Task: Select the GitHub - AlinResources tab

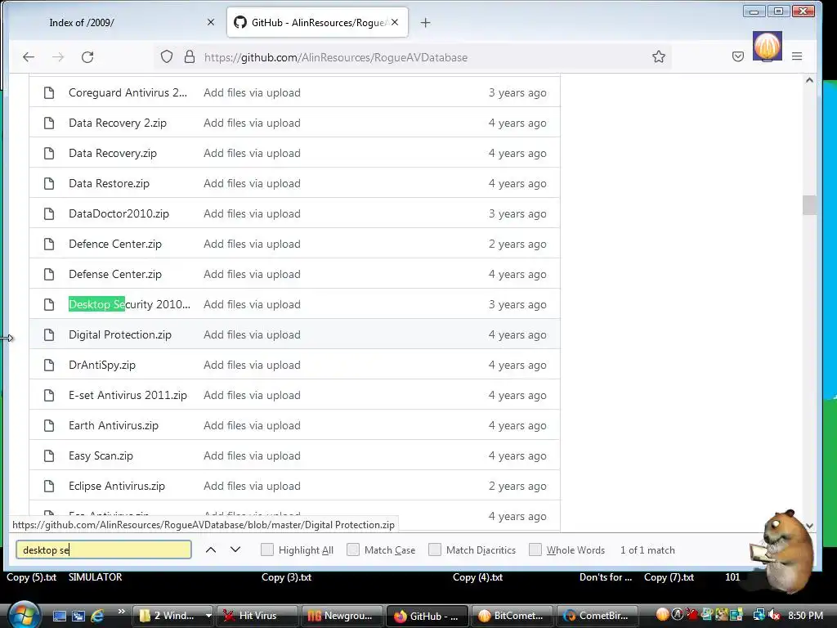Action: click(317, 22)
